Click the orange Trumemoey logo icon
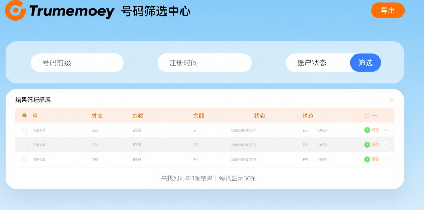424x210 pixels. coord(15,11)
